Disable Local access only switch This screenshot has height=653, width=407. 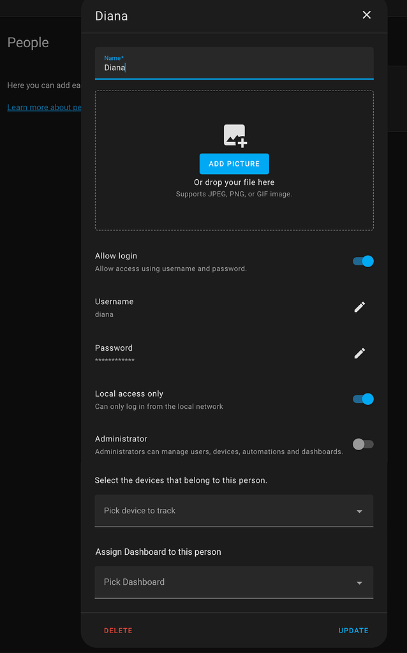click(363, 399)
